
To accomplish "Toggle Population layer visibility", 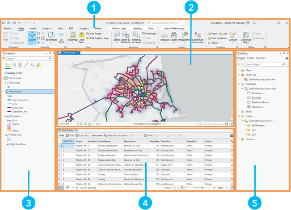I will click(8, 116).
